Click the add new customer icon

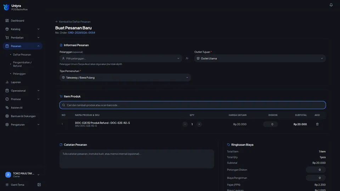click(187, 58)
